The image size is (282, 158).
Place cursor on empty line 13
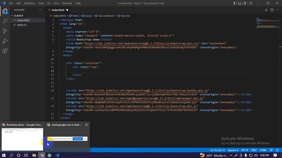click(x=156, y=71)
